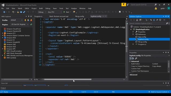Click the Alphabetical sort icon in Properties panel
171x96 pixels.
pos(133,58)
